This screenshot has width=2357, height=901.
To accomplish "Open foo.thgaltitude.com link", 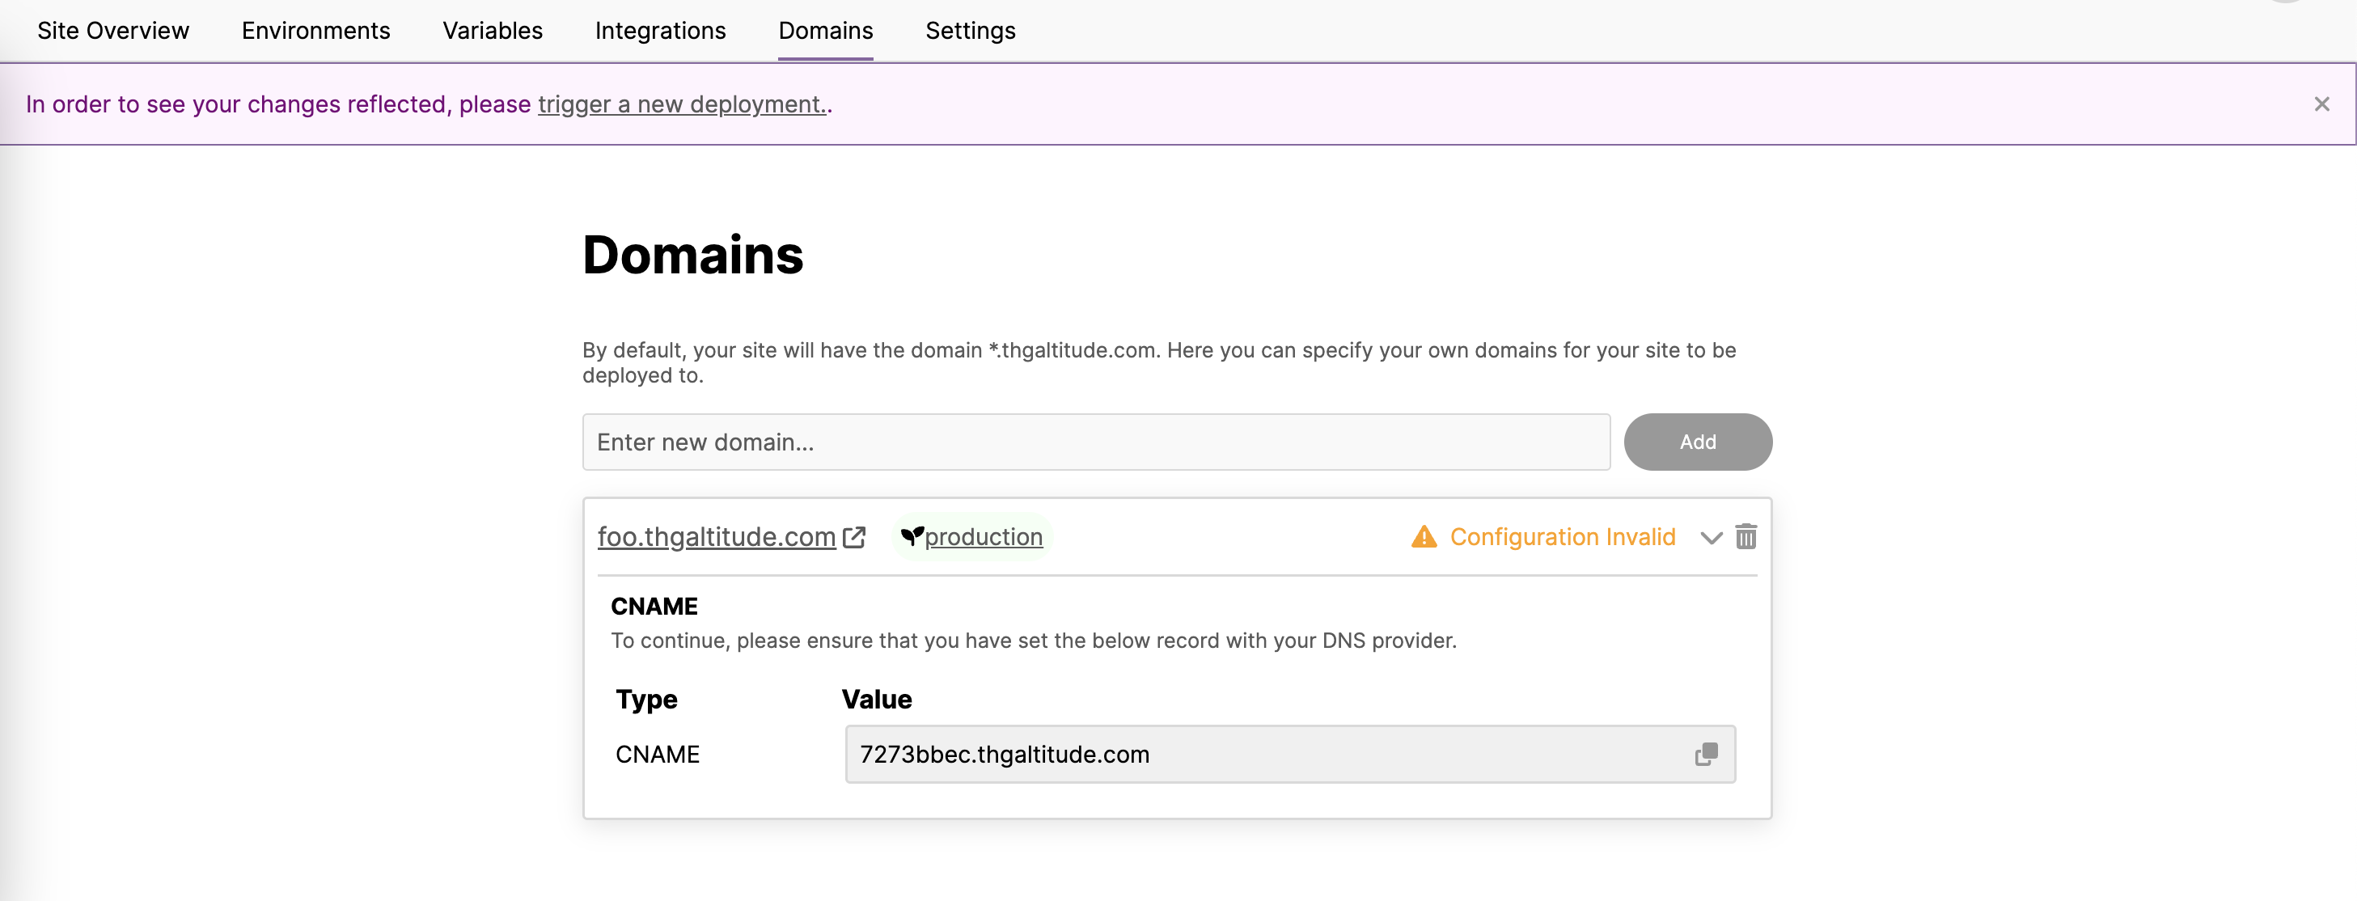I will coord(717,537).
